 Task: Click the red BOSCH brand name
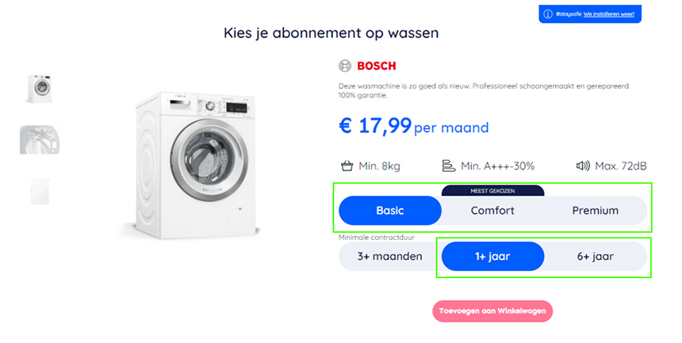[x=377, y=66]
